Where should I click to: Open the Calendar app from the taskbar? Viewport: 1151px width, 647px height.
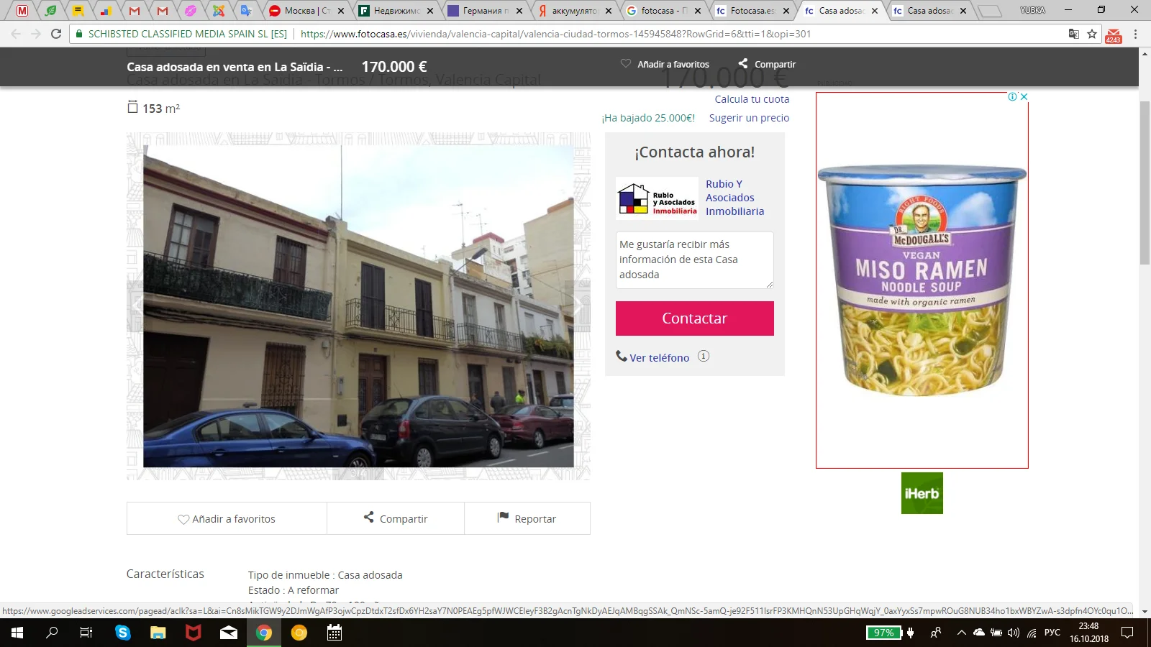click(x=334, y=633)
